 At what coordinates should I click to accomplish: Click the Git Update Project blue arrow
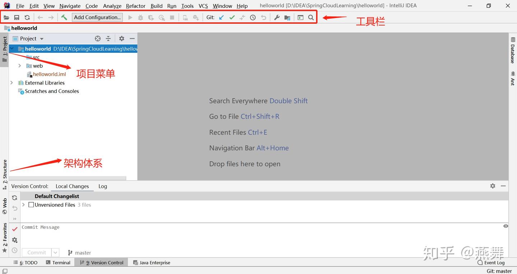[222, 17]
